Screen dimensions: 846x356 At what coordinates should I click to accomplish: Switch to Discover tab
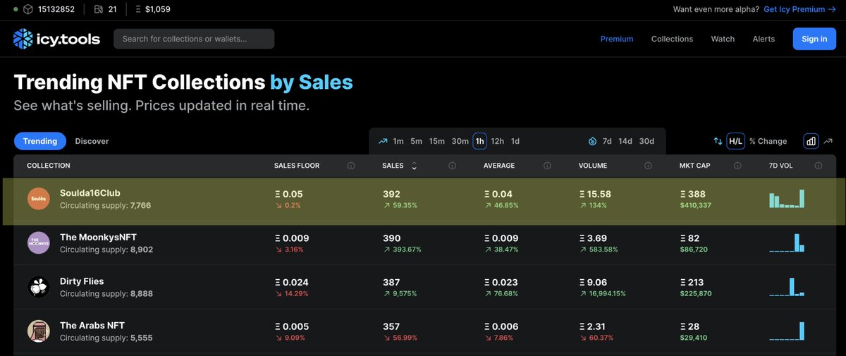point(92,141)
